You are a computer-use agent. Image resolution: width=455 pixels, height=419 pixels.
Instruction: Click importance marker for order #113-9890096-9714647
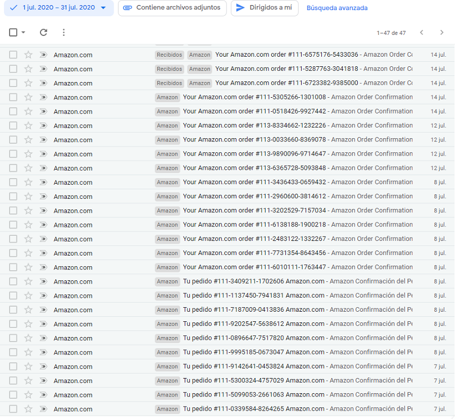point(43,154)
